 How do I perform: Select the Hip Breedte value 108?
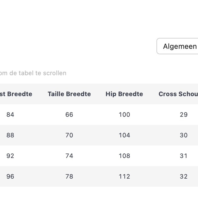(x=124, y=156)
